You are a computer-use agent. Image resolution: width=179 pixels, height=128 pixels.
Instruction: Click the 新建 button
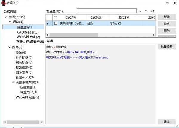coord(167,17)
